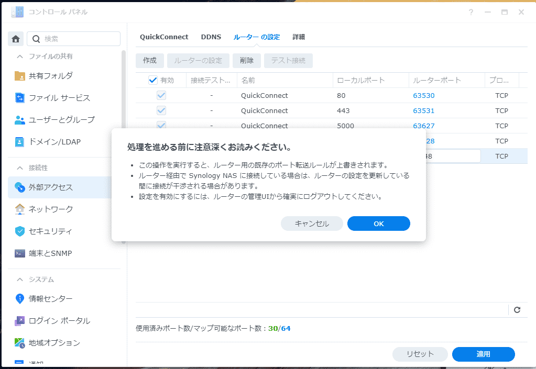Select the ルーター の設定 tab
Image resolution: width=536 pixels, height=369 pixels.
tap(257, 37)
